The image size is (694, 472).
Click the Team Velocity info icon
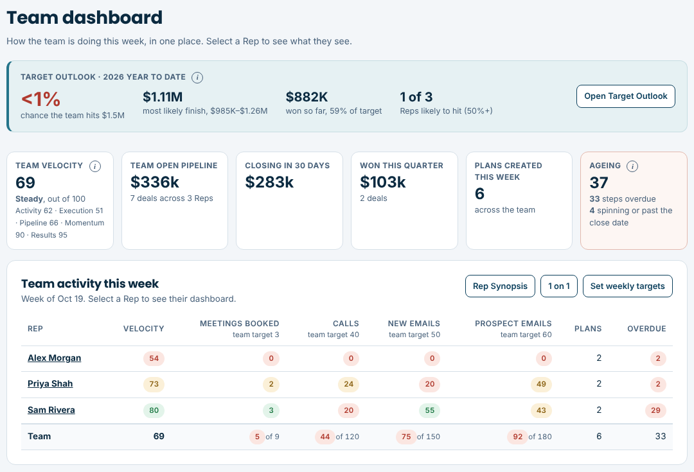tap(94, 166)
